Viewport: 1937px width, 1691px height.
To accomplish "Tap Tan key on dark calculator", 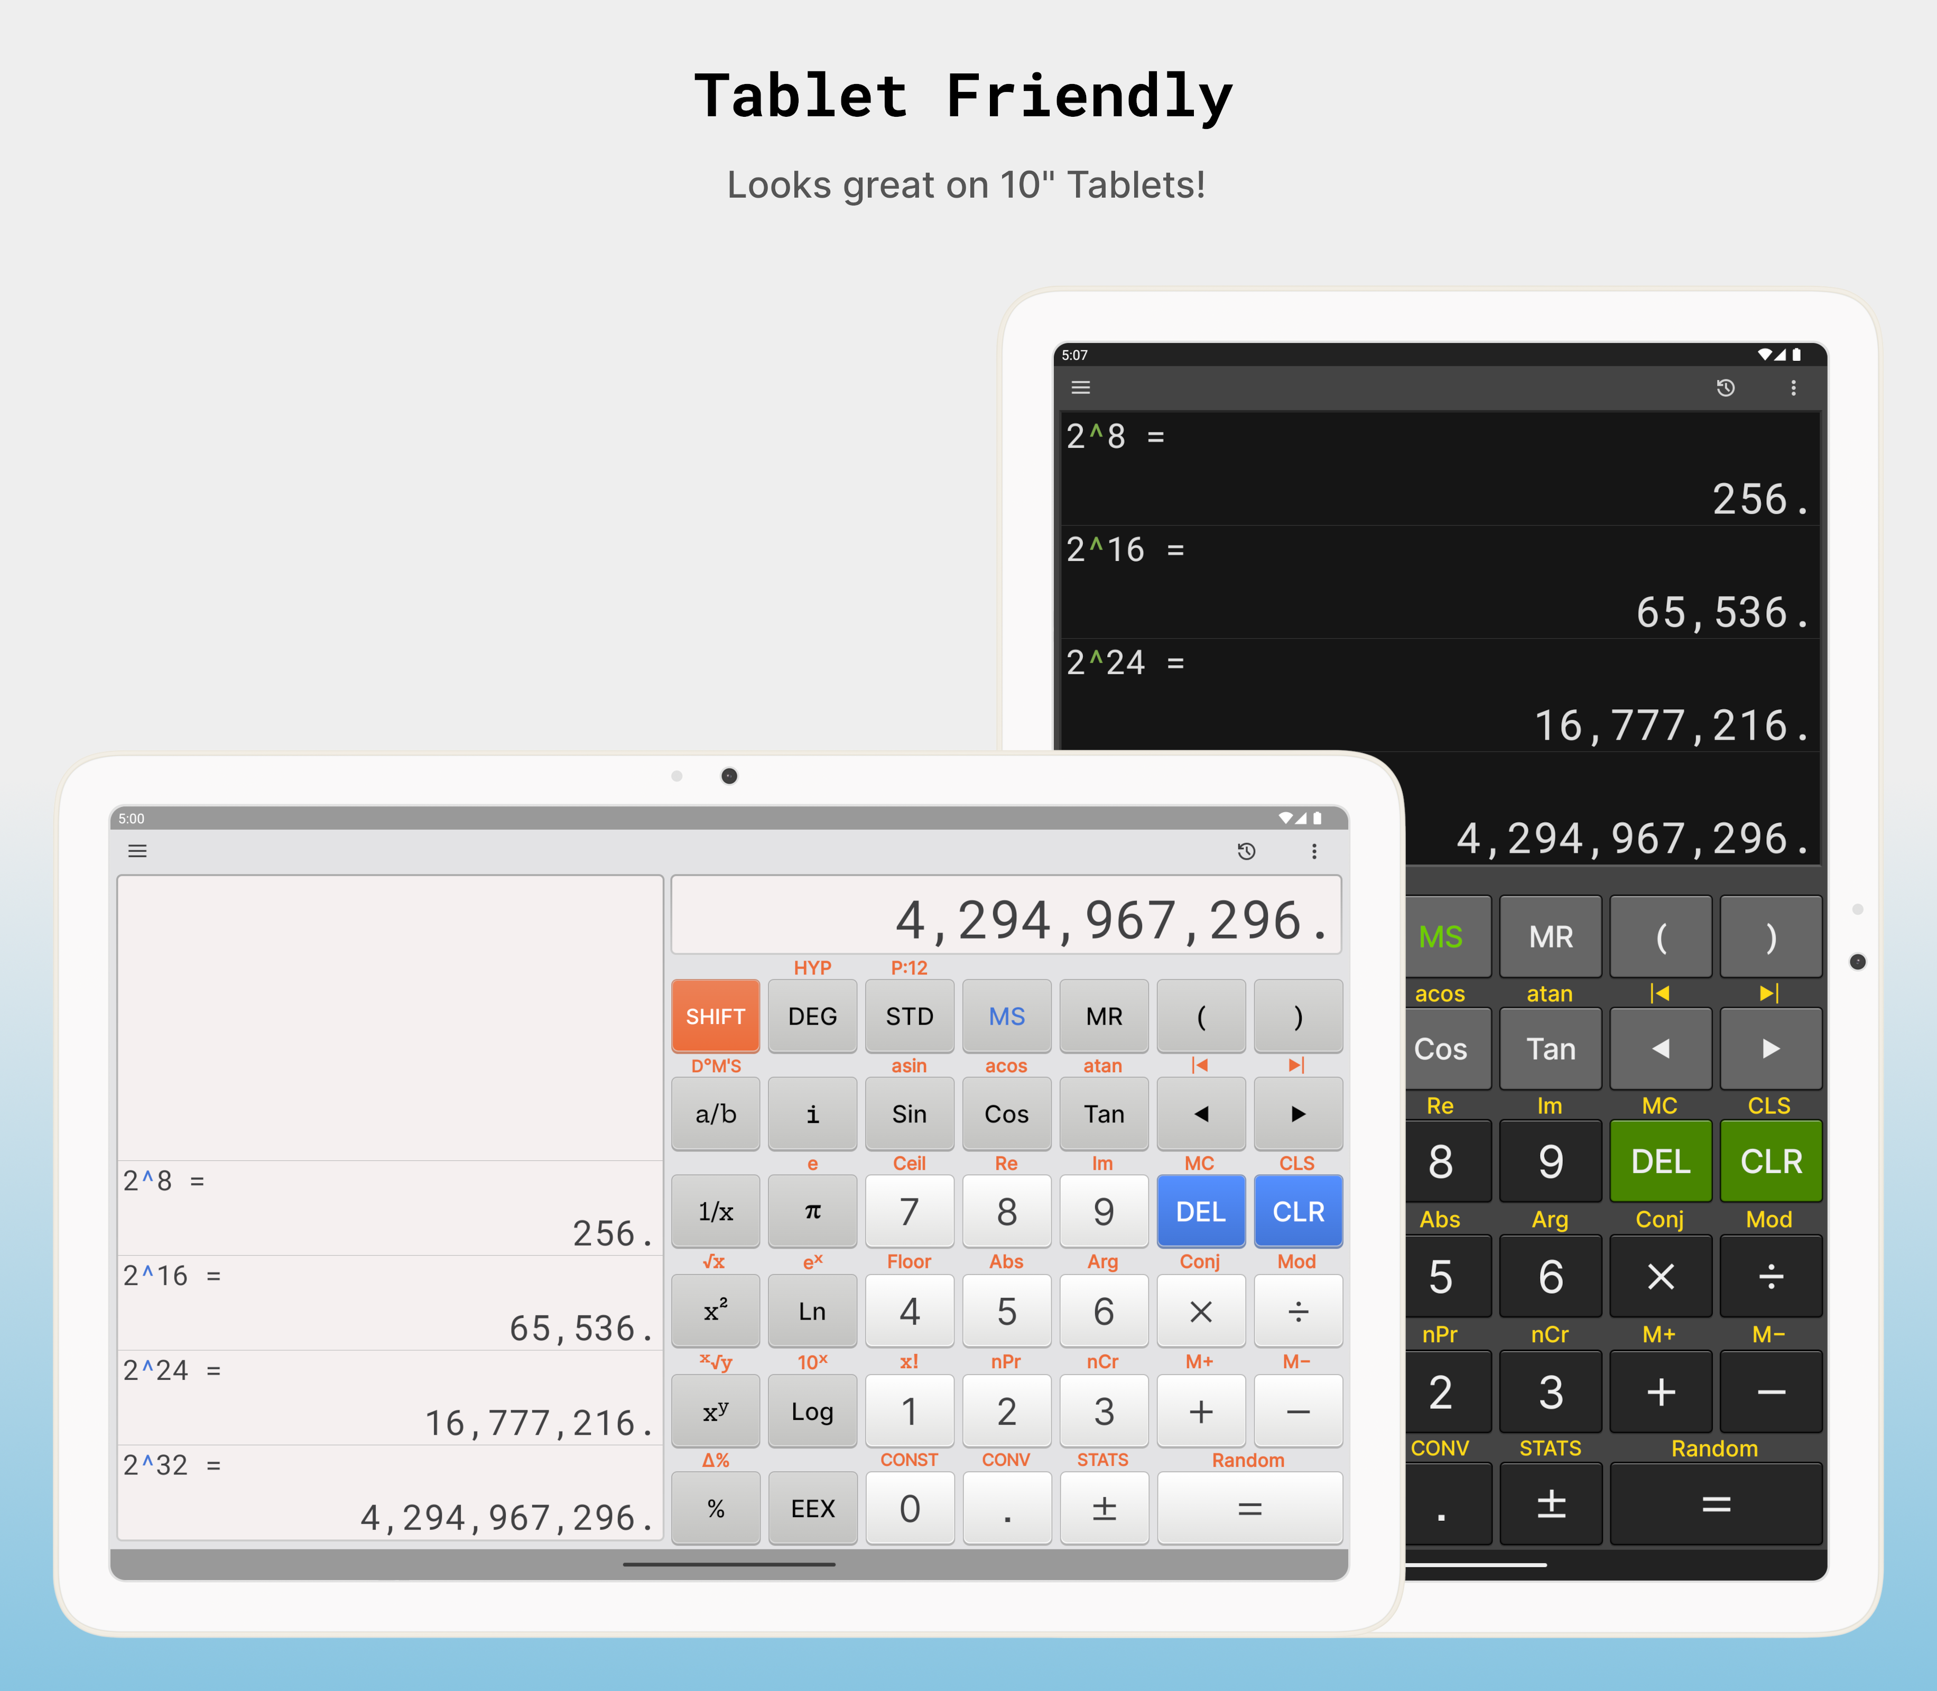I will (x=1551, y=1049).
